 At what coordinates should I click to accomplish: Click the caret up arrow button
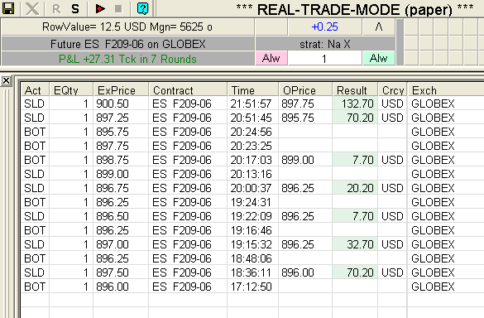pyautogui.click(x=379, y=26)
